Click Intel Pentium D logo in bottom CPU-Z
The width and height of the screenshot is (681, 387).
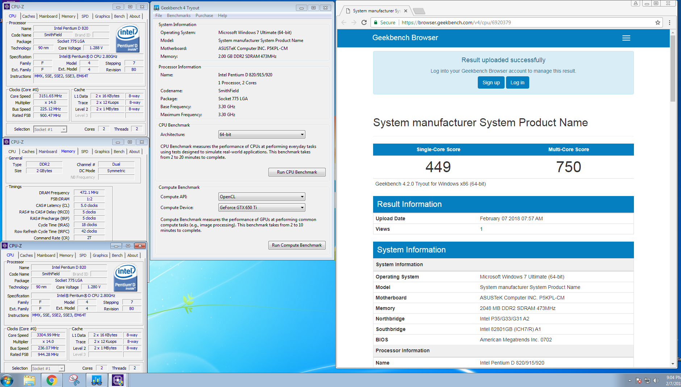point(125,277)
